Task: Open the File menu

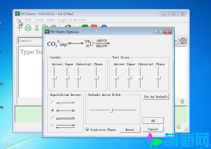Action: (x=19, y=20)
